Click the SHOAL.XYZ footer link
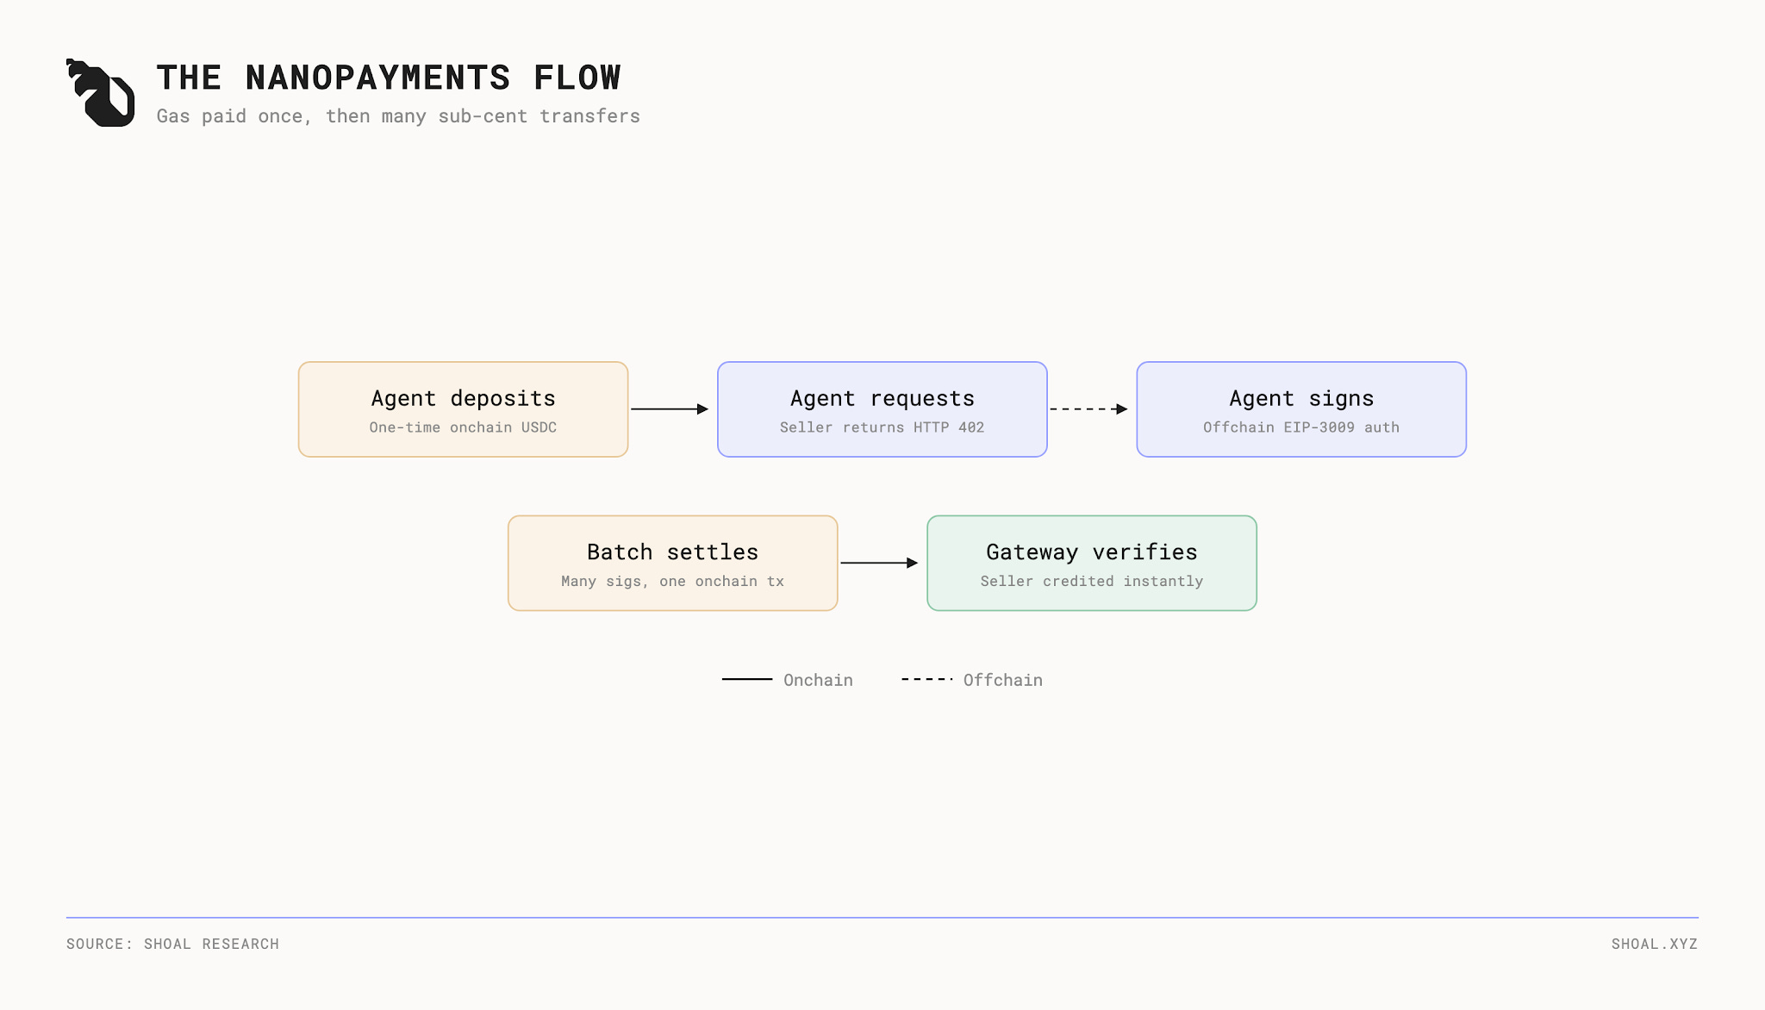Viewport: 1765px width, 1010px height. [x=1655, y=944]
